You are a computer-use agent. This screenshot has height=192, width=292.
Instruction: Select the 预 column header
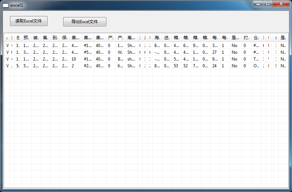point(26,38)
